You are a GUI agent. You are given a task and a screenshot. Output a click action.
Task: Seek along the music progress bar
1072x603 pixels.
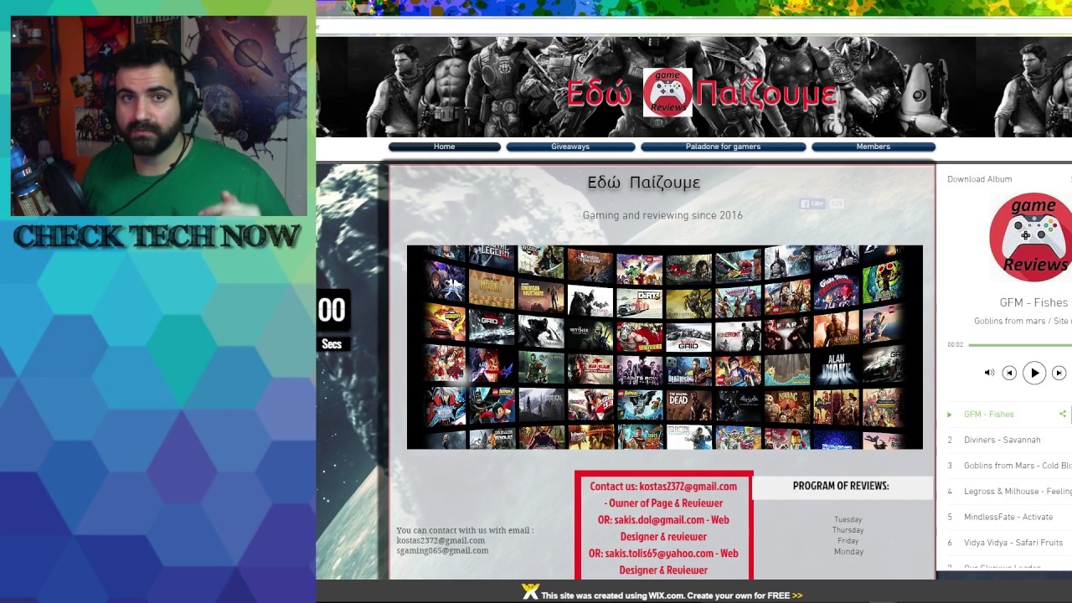(x=1019, y=345)
